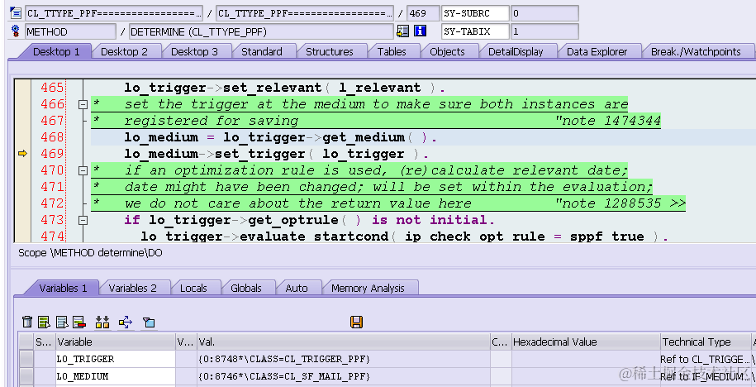The height and width of the screenshot is (387, 756).
Task: Click the lo_trigger->get_medium( ) code line
Action: tap(281, 137)
